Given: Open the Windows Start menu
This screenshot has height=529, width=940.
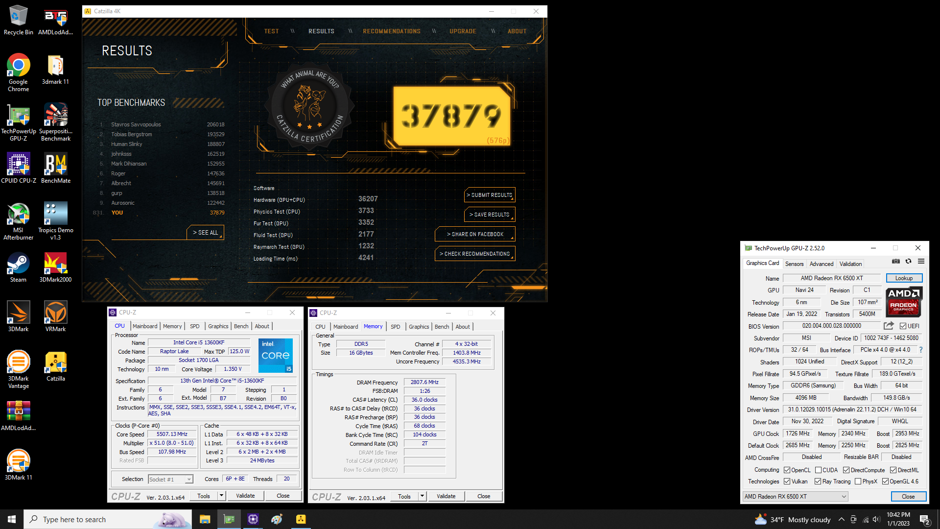Looking at the screenshot, I should tap(12, 519).
